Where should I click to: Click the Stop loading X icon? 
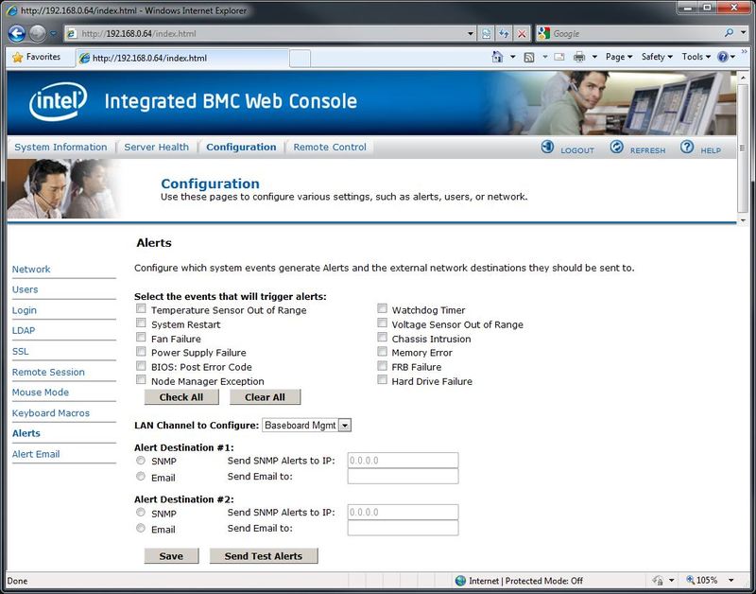[x=522, y=33]
